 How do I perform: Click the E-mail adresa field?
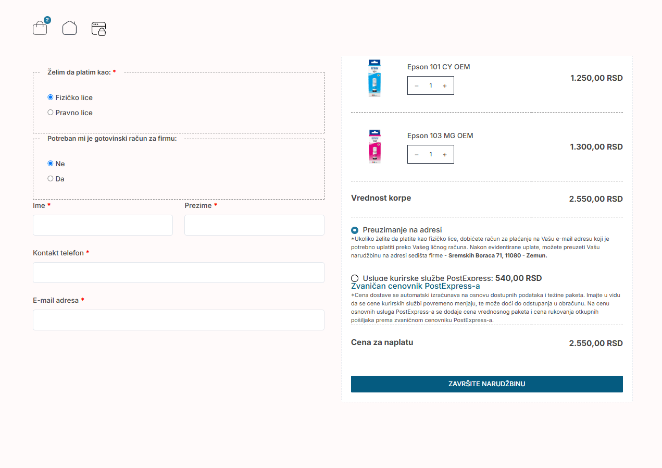click(178, 320)
